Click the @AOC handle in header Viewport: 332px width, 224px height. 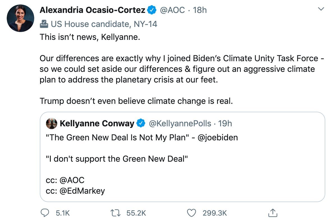click(172, 10)
